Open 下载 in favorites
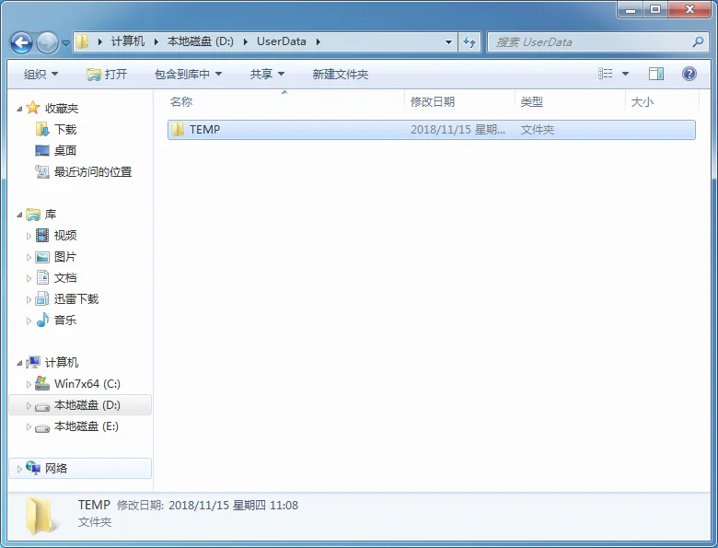 pyautogui.click(x=64, y=130)
